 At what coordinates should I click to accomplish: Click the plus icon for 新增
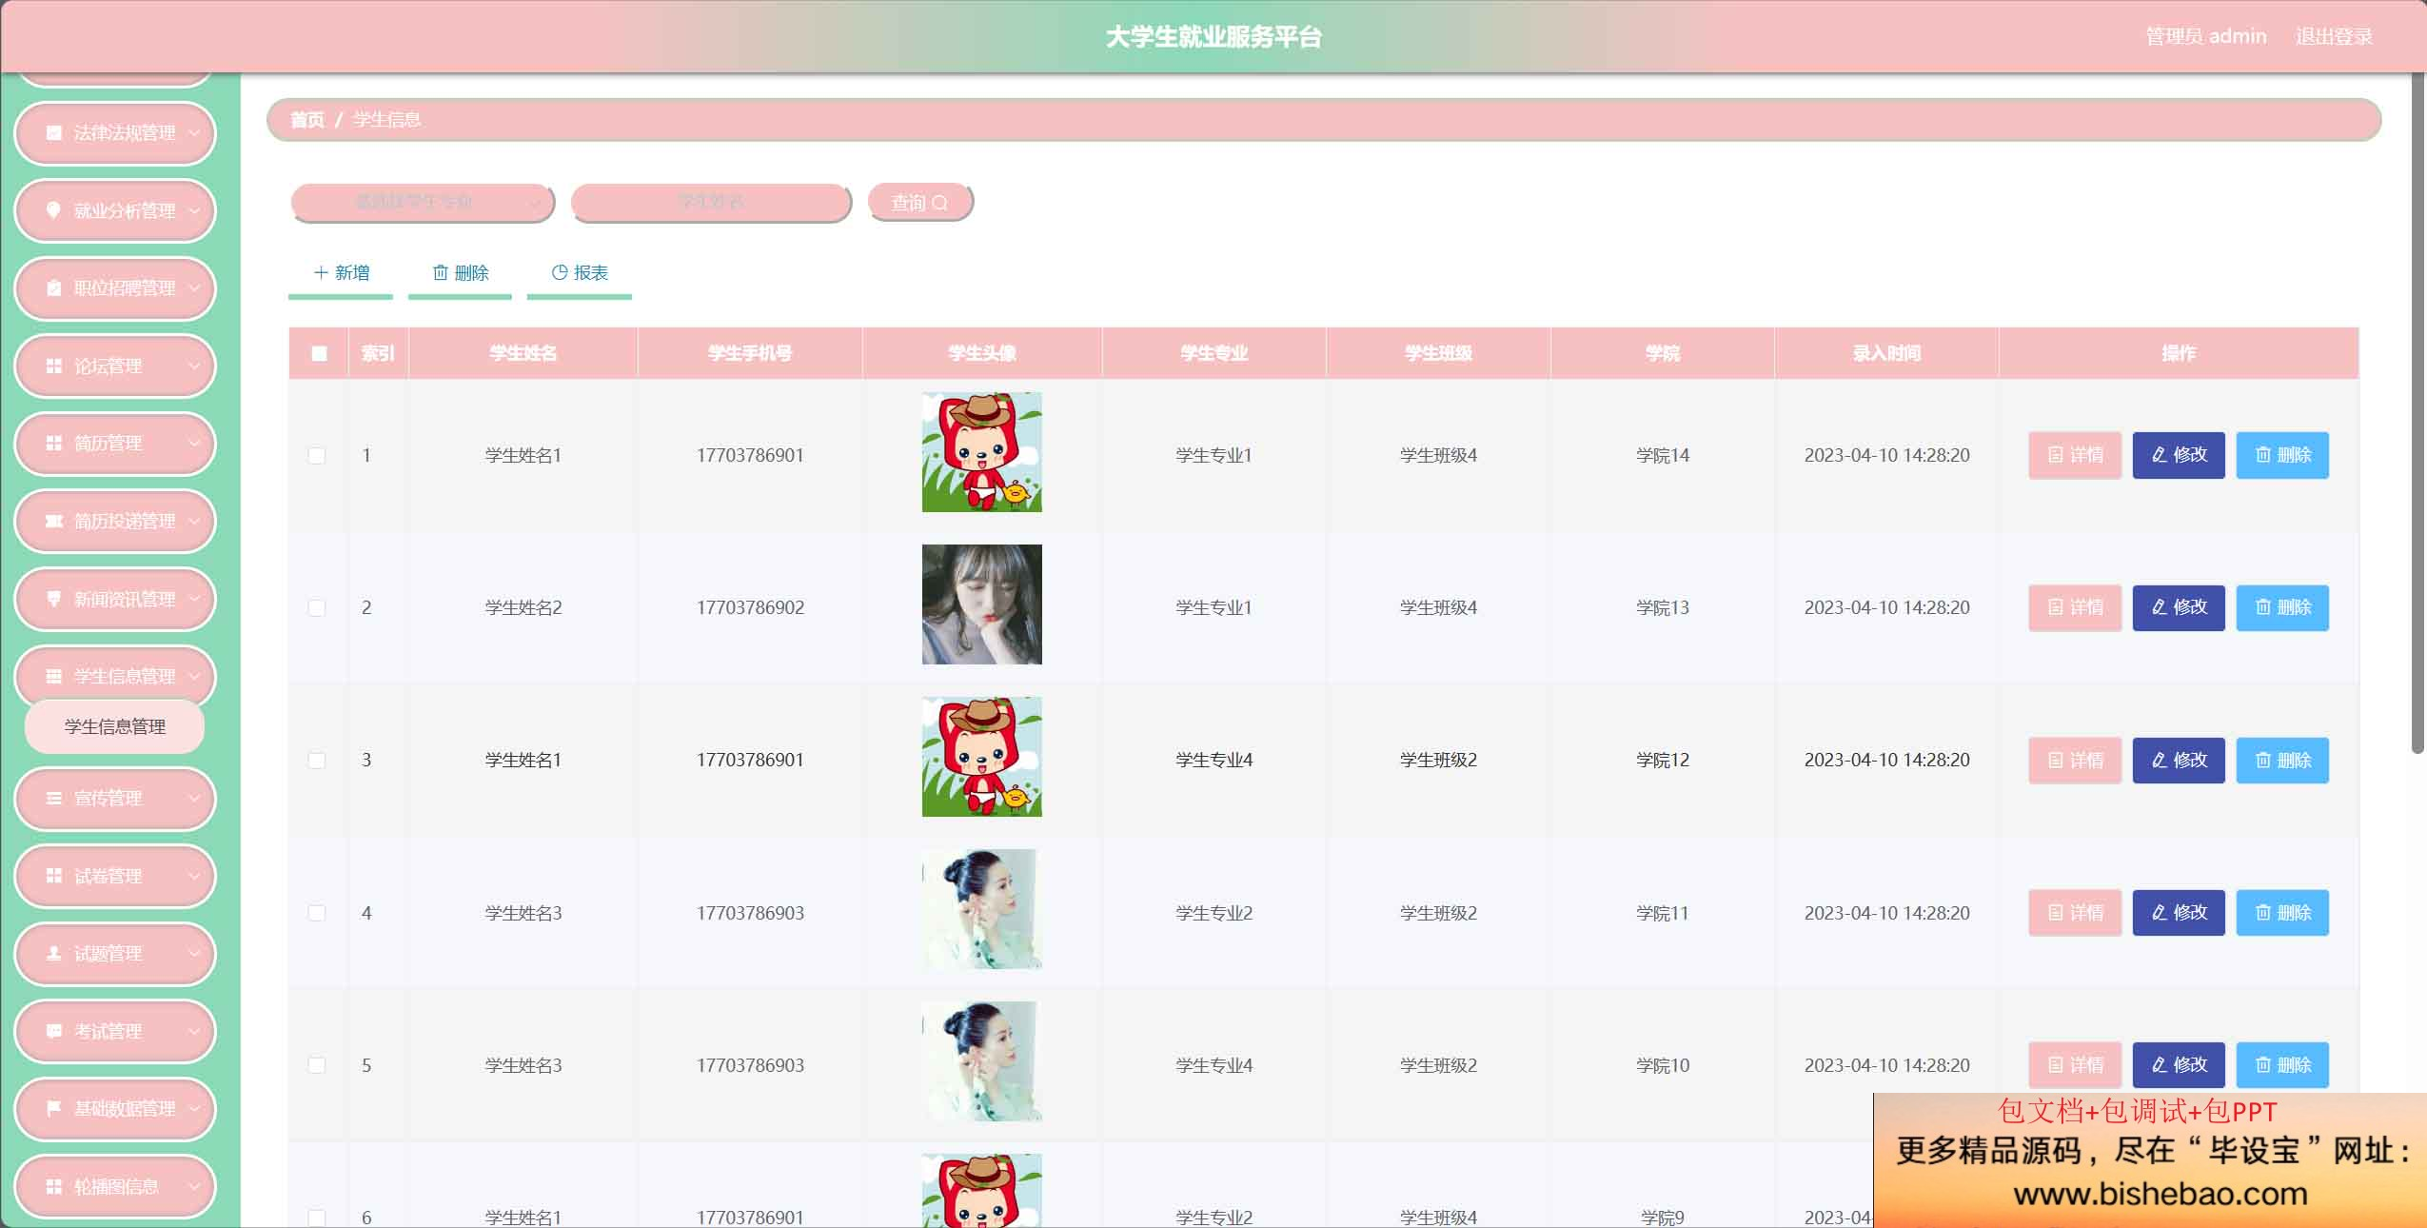coord(321,273)
